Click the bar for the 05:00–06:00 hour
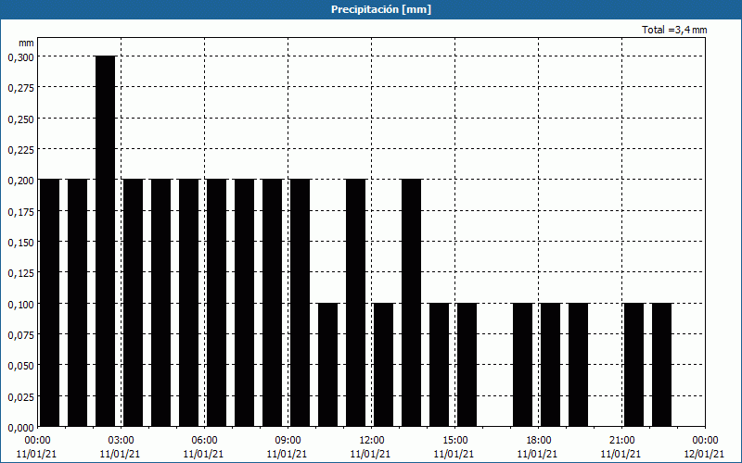This screenshot has width=742, height=463. tap(189, 303)
